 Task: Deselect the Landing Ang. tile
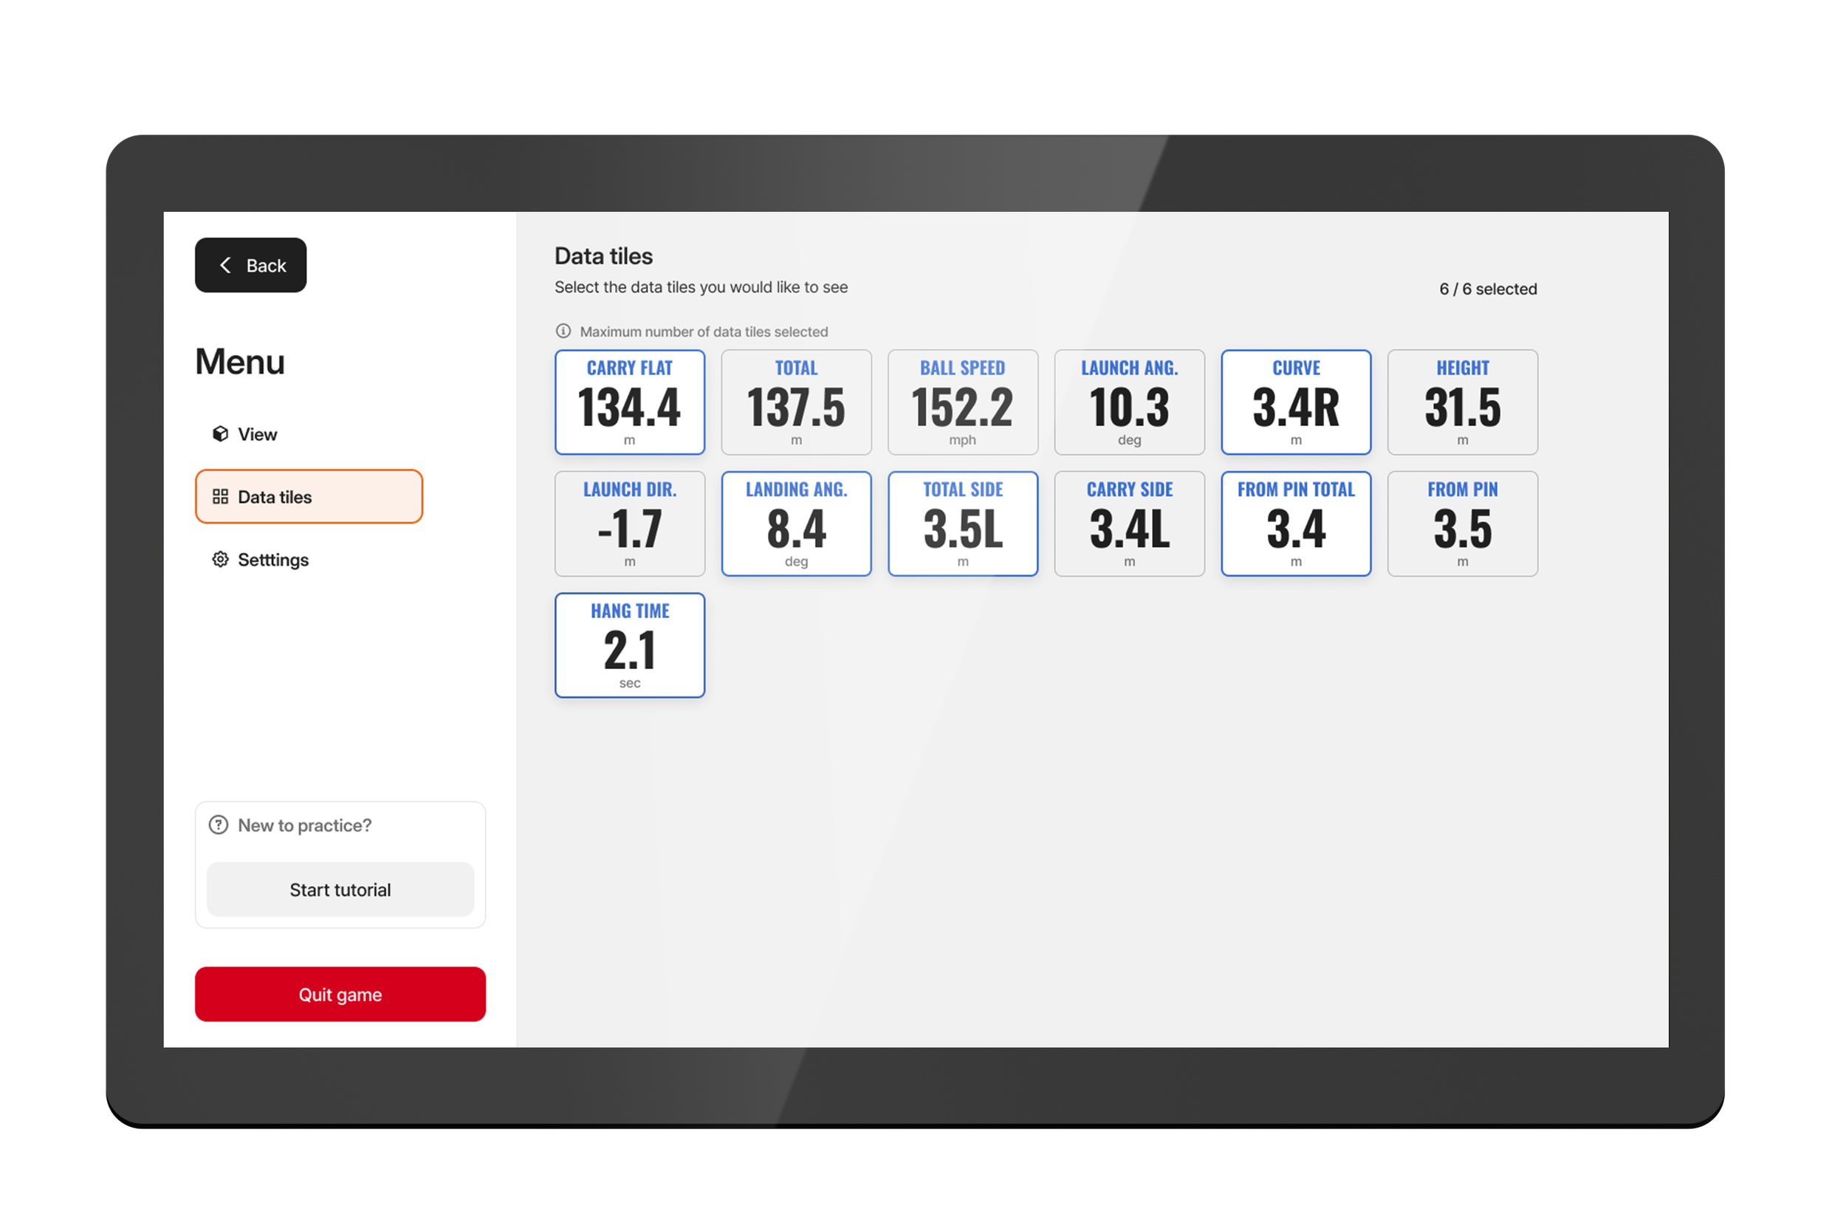tap(796, 524)
